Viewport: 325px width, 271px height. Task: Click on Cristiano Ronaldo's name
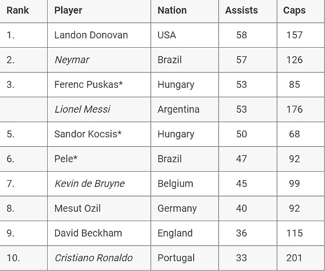click(93, 258)
